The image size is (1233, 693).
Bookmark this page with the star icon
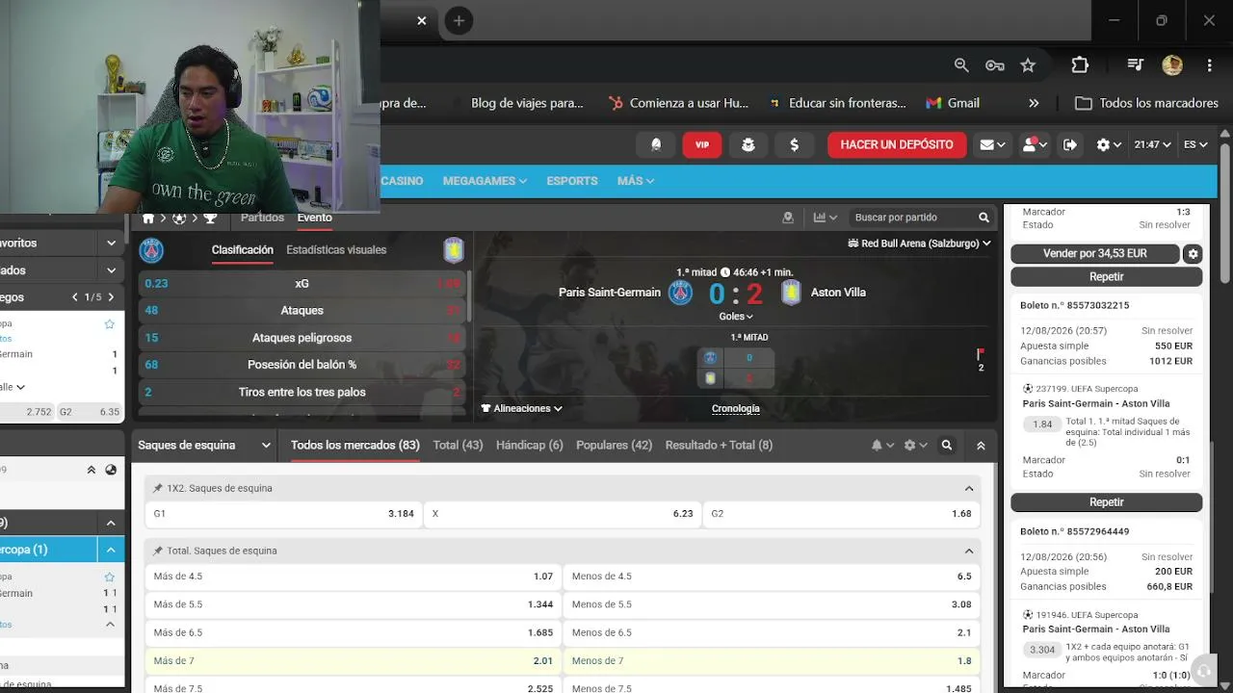(1028, 64)
